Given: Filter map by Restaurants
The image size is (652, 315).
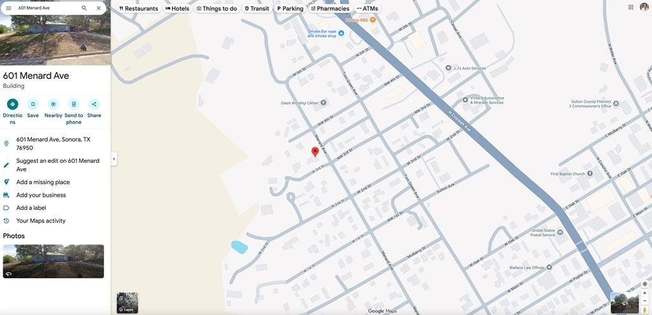Looking at the screenshot, I should click(x=138, y=8).
